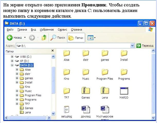The image size is (157, 123).
Task: Select W98 (C:) in the folder tree
Action: click(x=26, y=57)
